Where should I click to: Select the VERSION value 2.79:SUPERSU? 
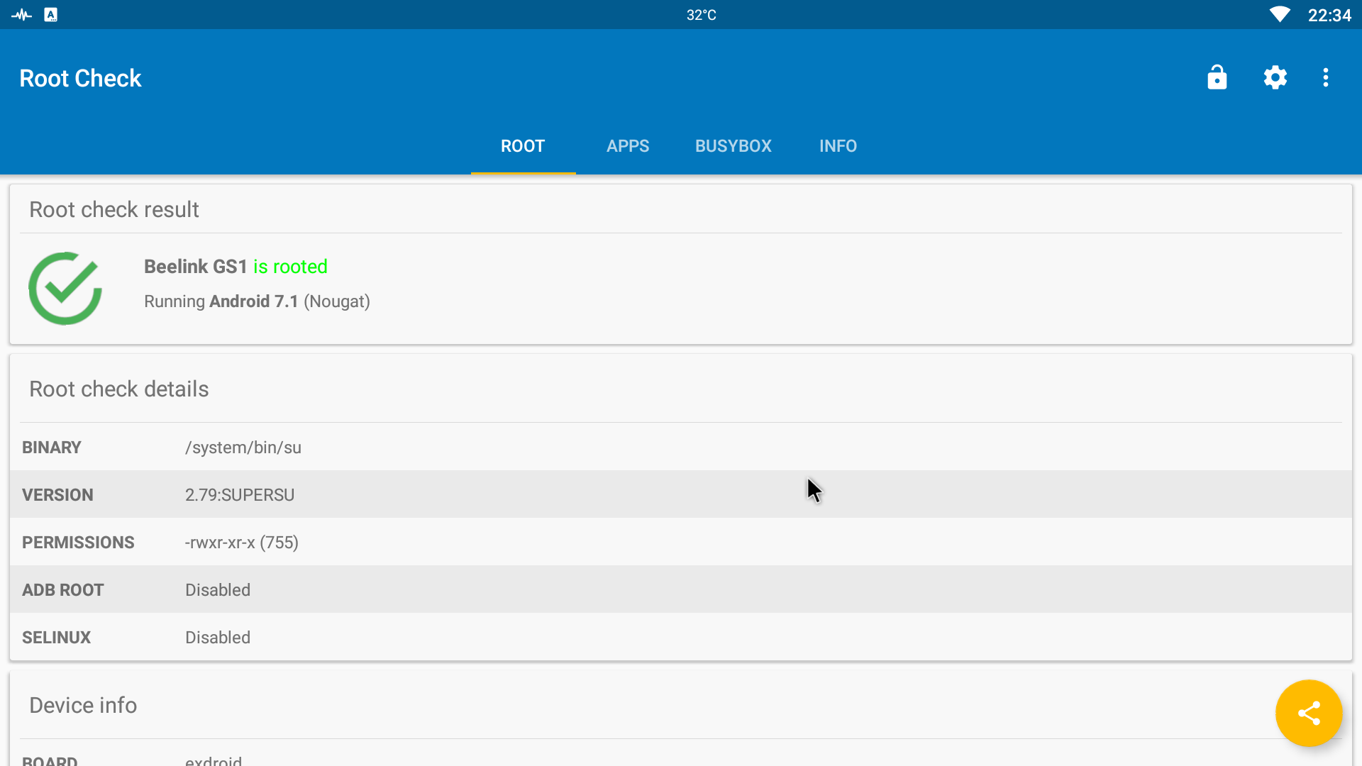[240, 495]
